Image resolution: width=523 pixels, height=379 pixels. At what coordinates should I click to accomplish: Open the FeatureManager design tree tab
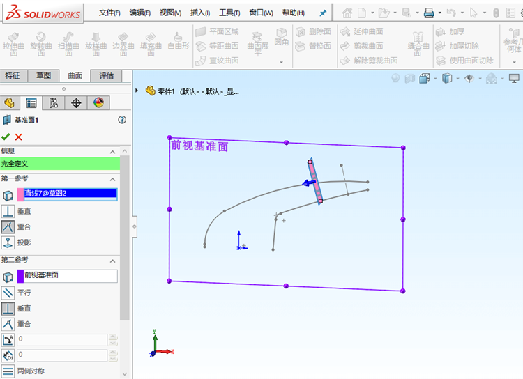coord(10,103)
